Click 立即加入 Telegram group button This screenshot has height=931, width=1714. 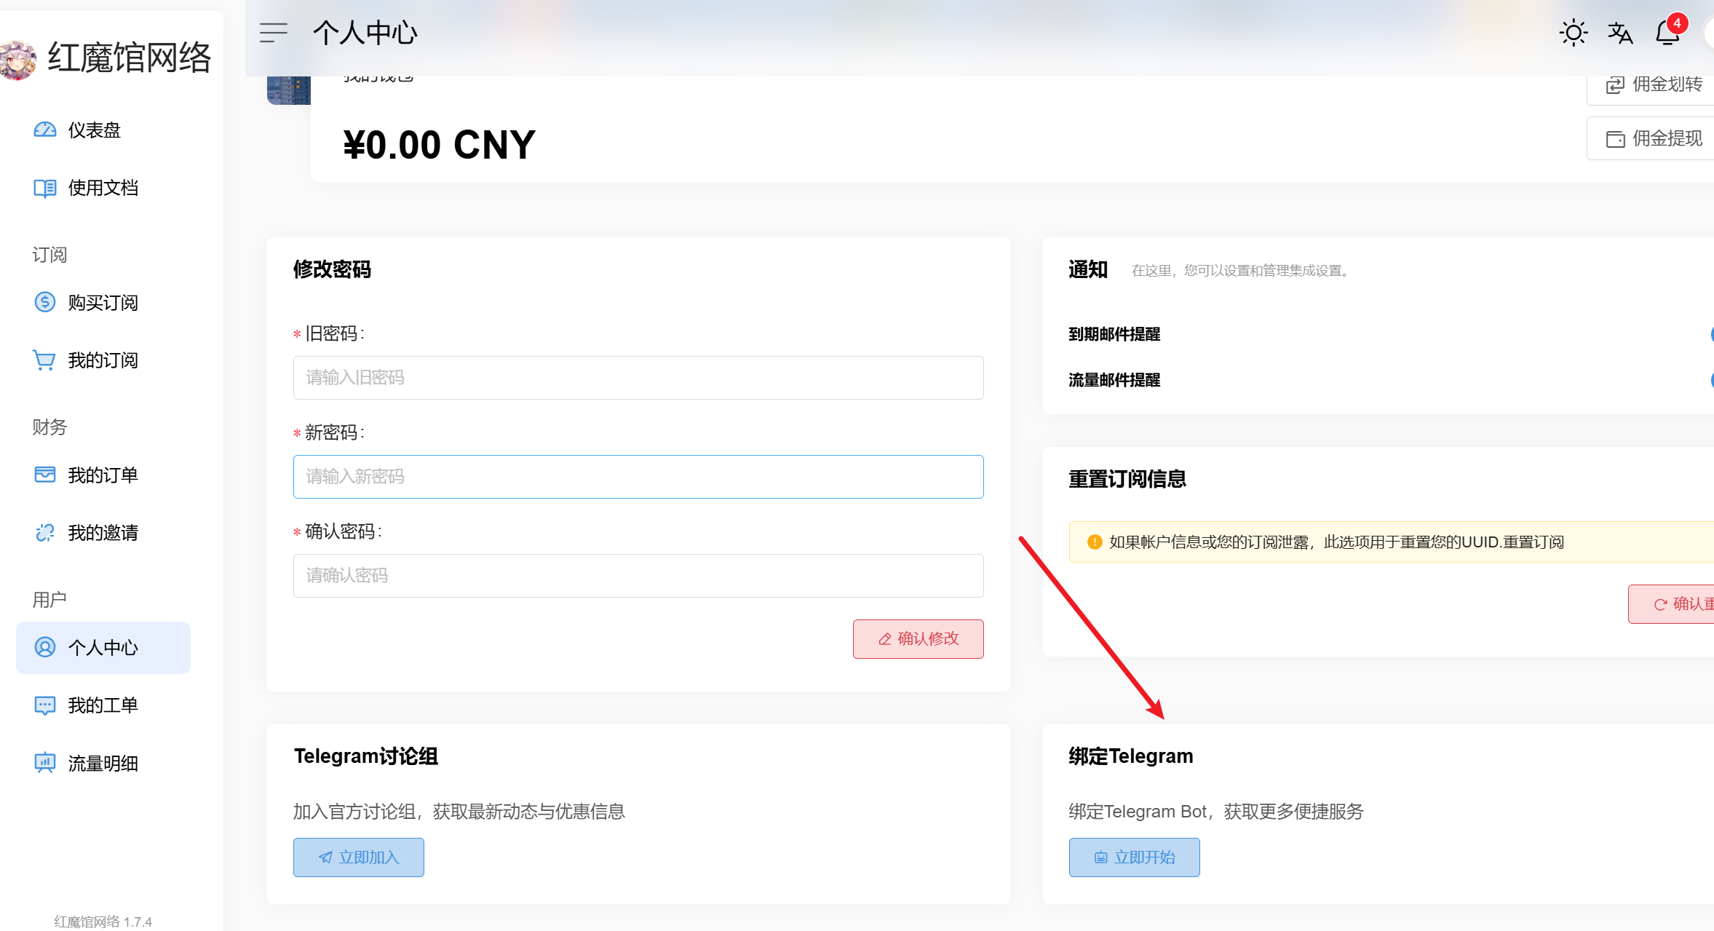359,857
